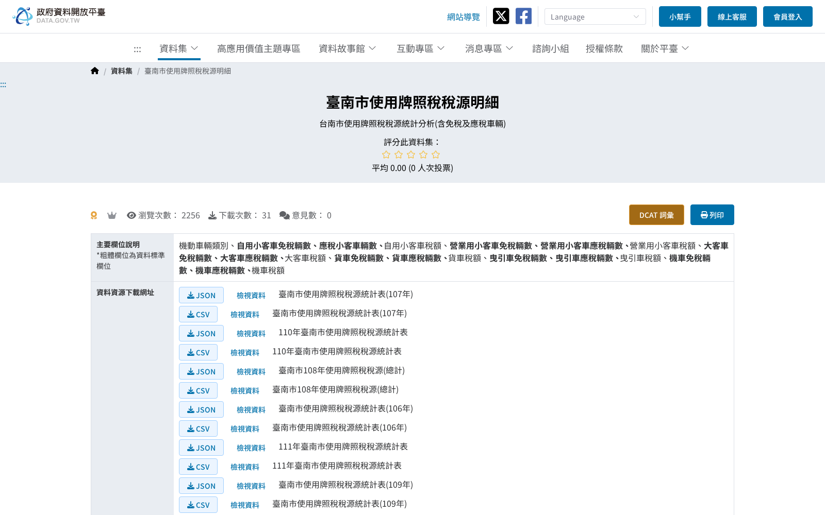Go to 資料集 breadcrumb link
825x515 pixels.
pyautogui.click(x=122, y=71)
